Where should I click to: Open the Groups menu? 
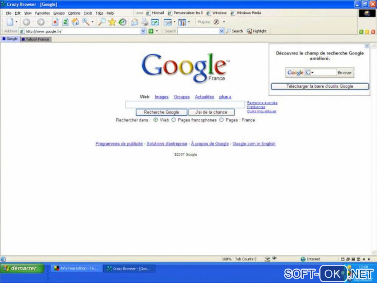(59, 13)
